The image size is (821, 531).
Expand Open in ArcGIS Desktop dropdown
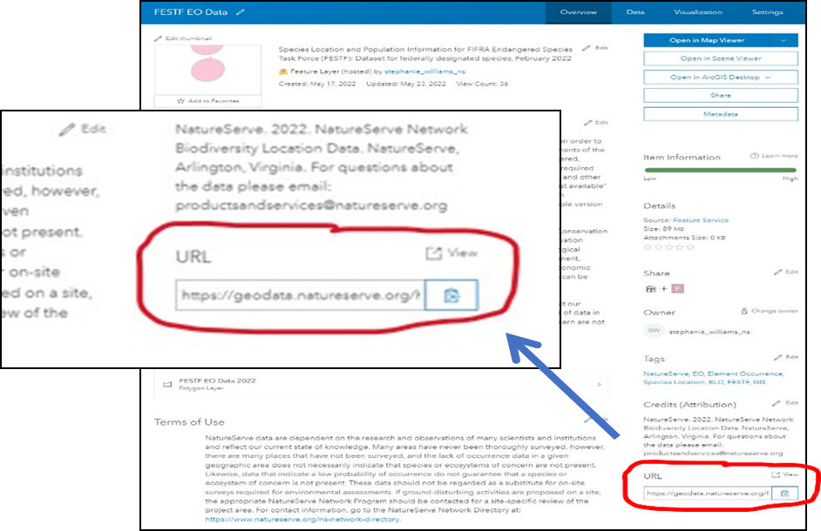tap(721, 77)
